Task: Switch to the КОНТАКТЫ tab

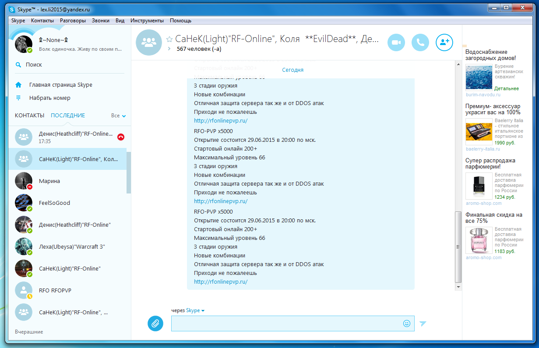Action: tap(29, 116)
